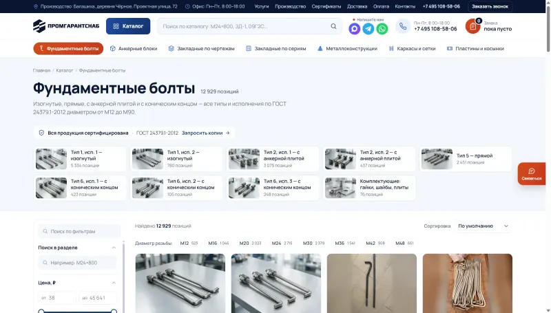Viewport: 551px width, 313px height.
Task: Click the location pin icon in top bar
Action: 36,6
